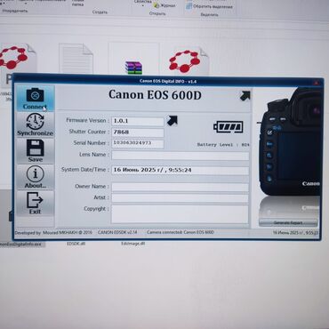Click the arrow icon beside Canon EOS 600D title
329x329 pixels.
[245, 95]
